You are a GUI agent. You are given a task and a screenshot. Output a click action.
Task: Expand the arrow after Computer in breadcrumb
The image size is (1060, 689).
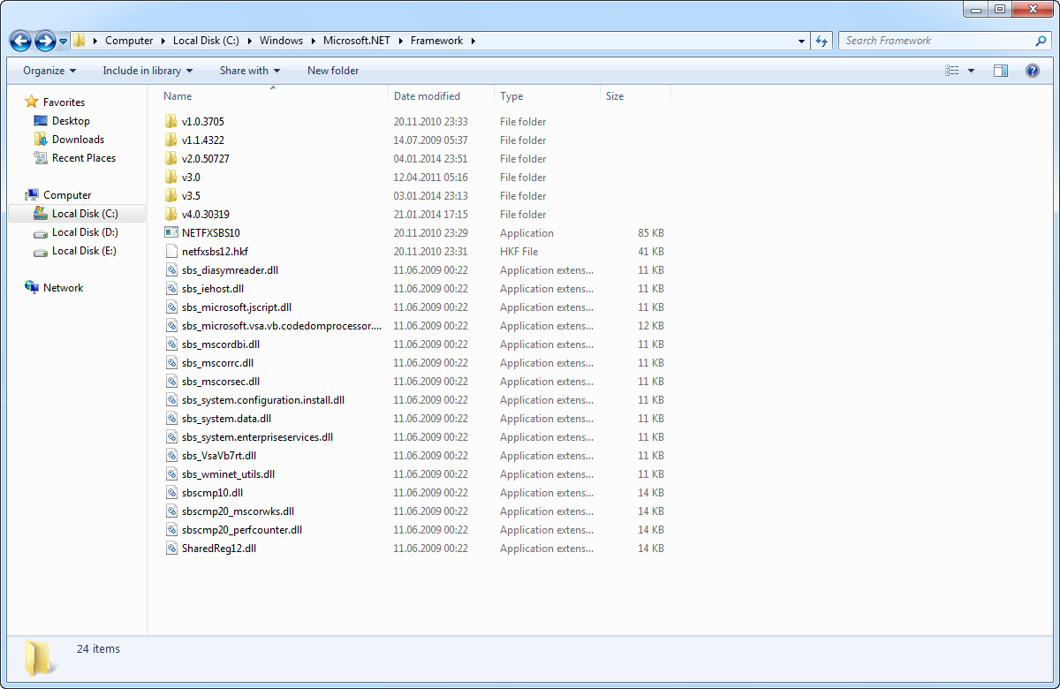162,41
